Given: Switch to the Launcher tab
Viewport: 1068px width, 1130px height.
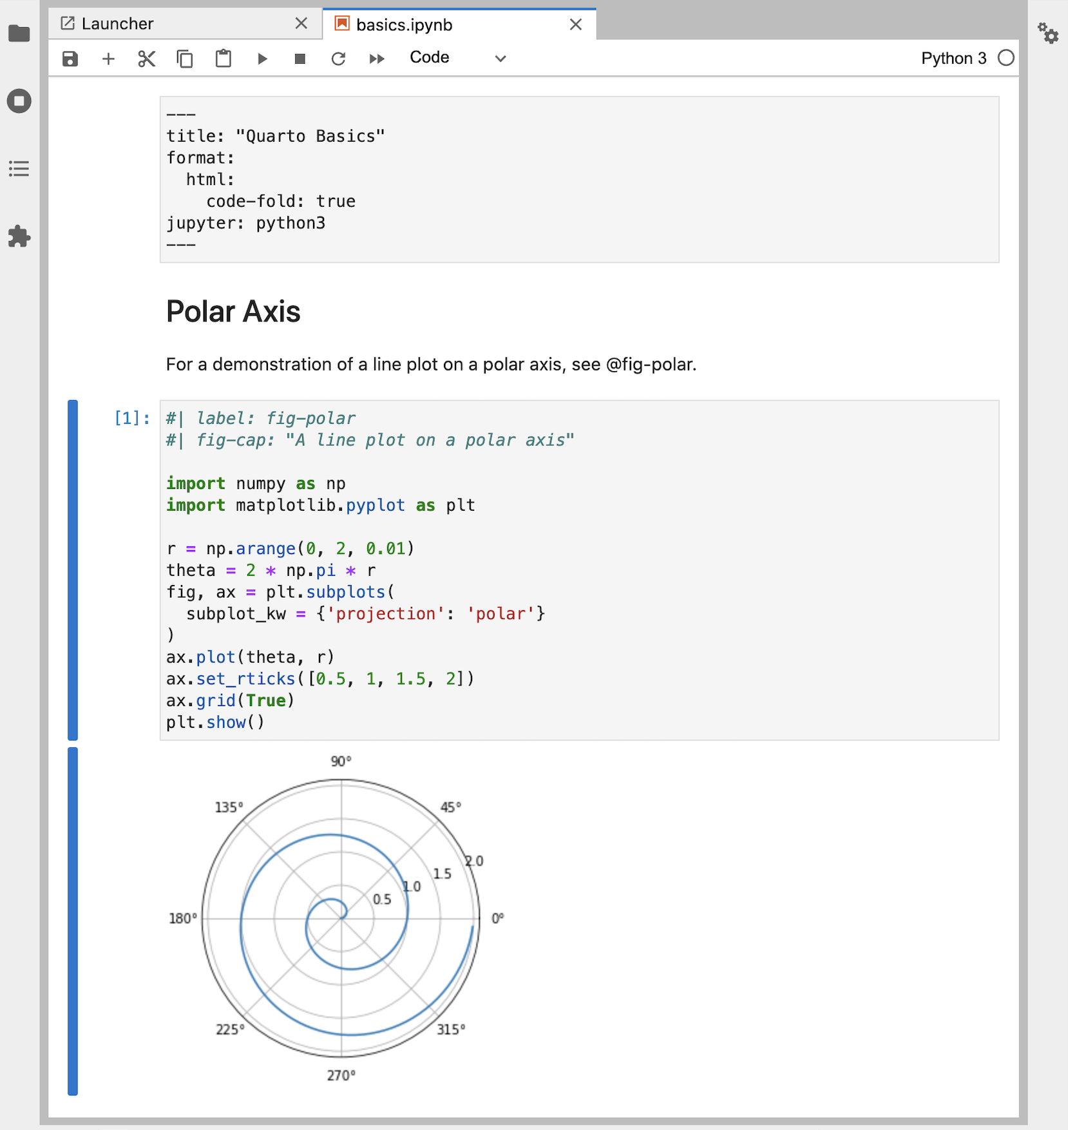Looking at the screenshot, I should [118, 23].
